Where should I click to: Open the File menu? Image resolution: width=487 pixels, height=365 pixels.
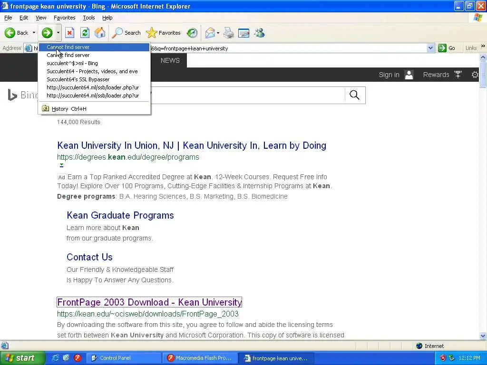pyautogui.click(x=8, y=18)
